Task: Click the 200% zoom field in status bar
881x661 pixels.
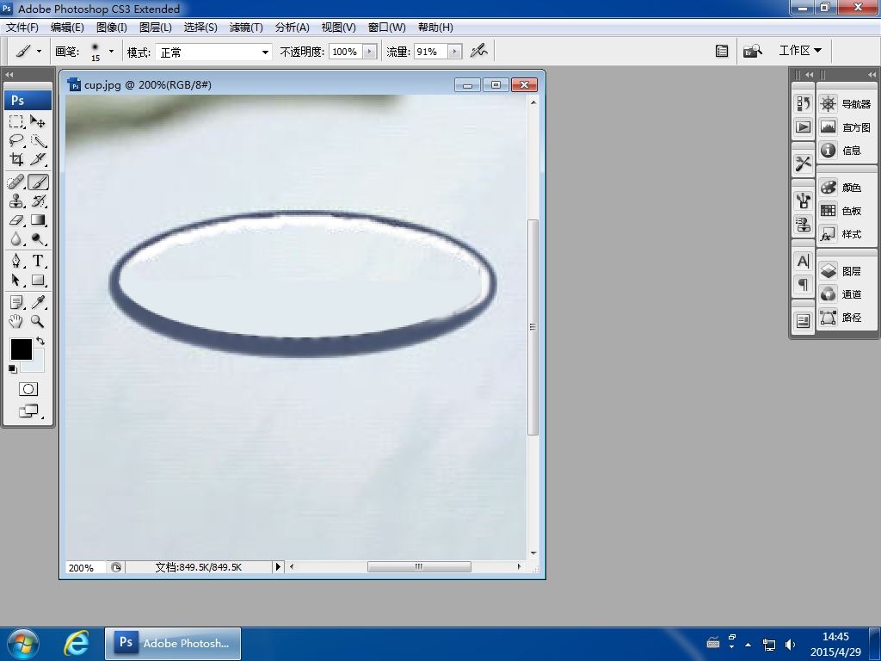Action: [x=86, y=567]
